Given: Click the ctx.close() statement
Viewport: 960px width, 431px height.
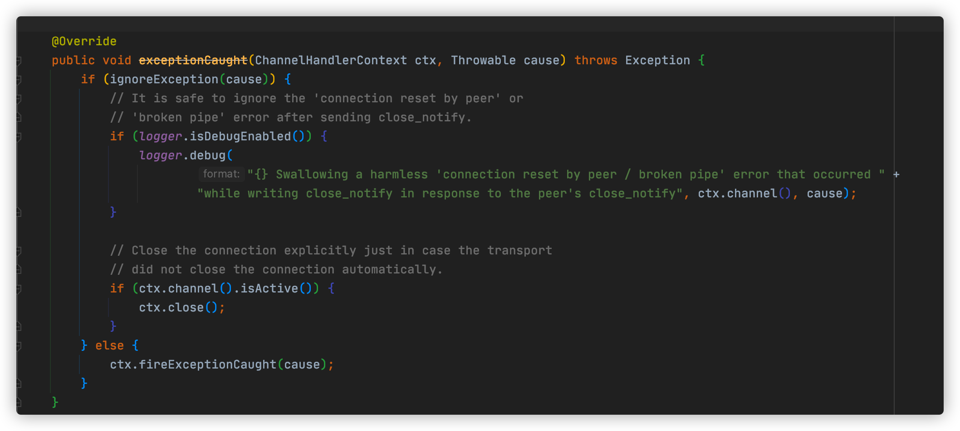Looking at the screenshot, I should pos(182,307).
